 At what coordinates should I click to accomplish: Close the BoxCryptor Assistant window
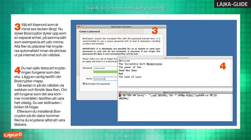[79, 27]
